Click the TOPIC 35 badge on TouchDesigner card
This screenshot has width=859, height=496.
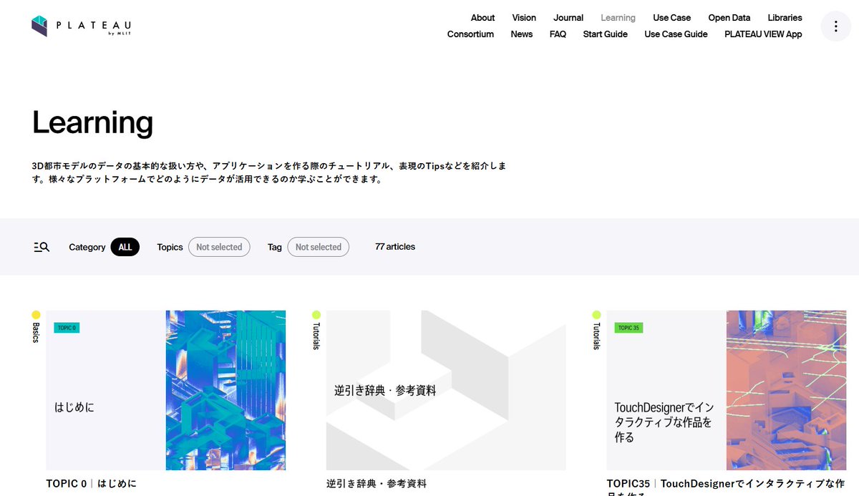click(x=629, y=327)
